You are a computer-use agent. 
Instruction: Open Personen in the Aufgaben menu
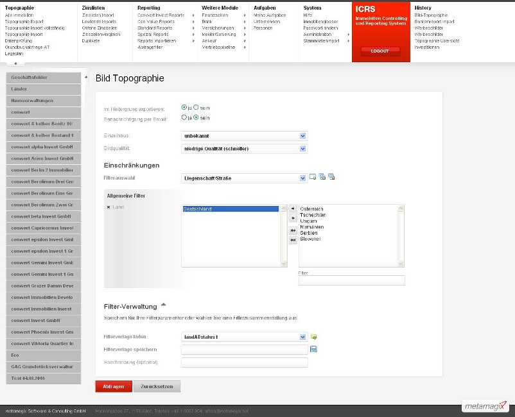(x=263, y=28)
